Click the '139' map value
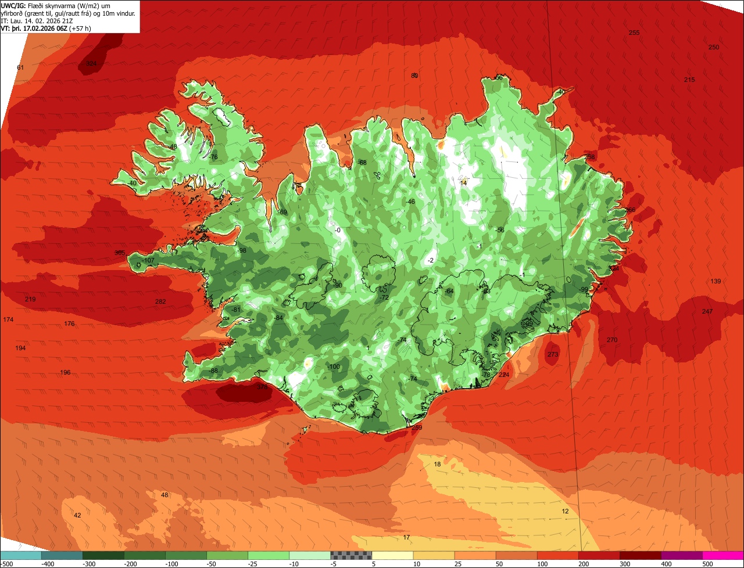The width and height of the screenshot is (744, 568). point(716,281)
